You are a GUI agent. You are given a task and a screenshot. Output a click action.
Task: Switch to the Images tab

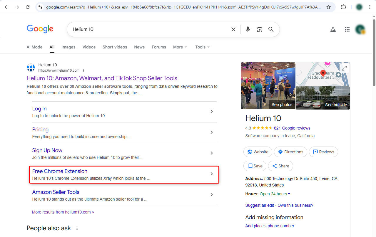68,47
